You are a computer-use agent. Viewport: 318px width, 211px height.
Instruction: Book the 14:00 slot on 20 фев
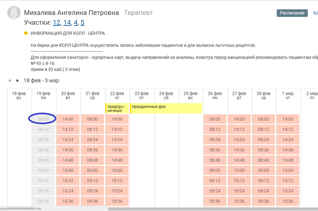pos(68,119)
